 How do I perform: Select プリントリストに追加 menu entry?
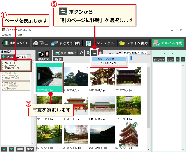coord(109,63)
